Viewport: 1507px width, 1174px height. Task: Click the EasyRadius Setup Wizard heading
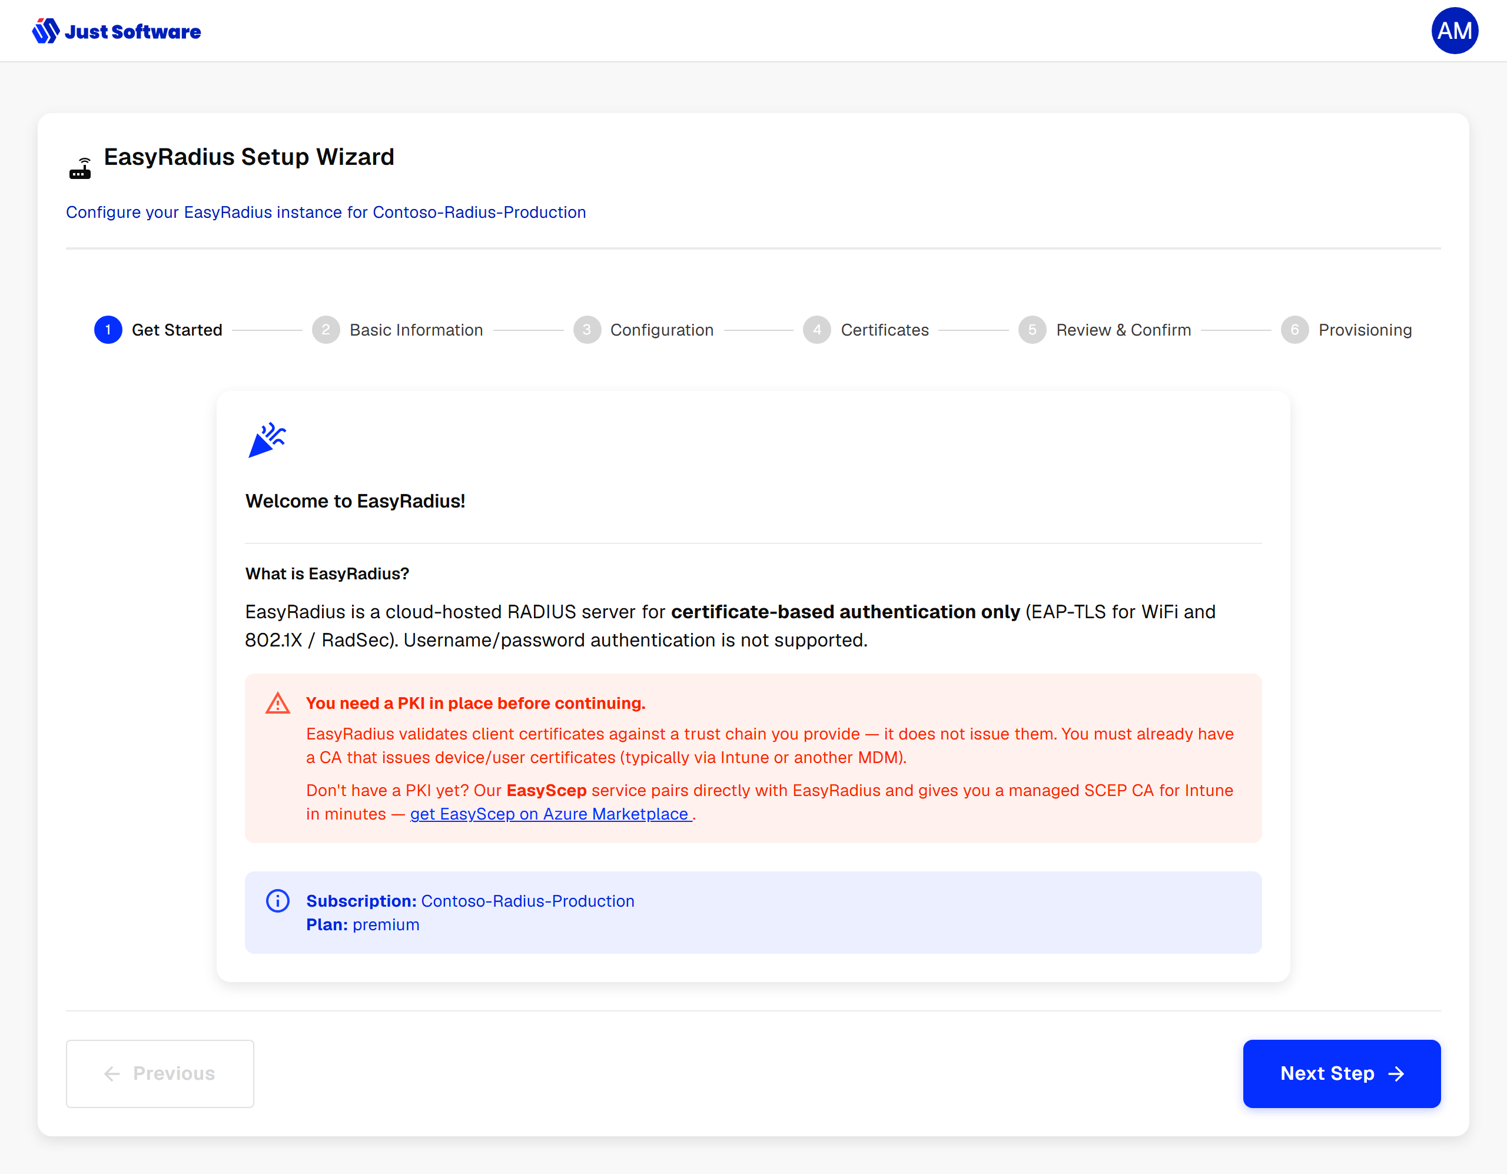pyautogui.click(x=249, y=157)
